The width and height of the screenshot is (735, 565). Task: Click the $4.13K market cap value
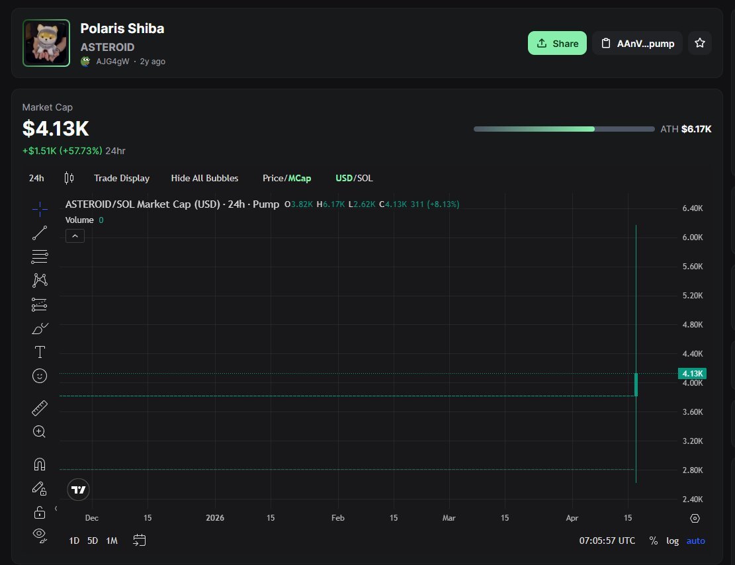click(x=56, y=128)
